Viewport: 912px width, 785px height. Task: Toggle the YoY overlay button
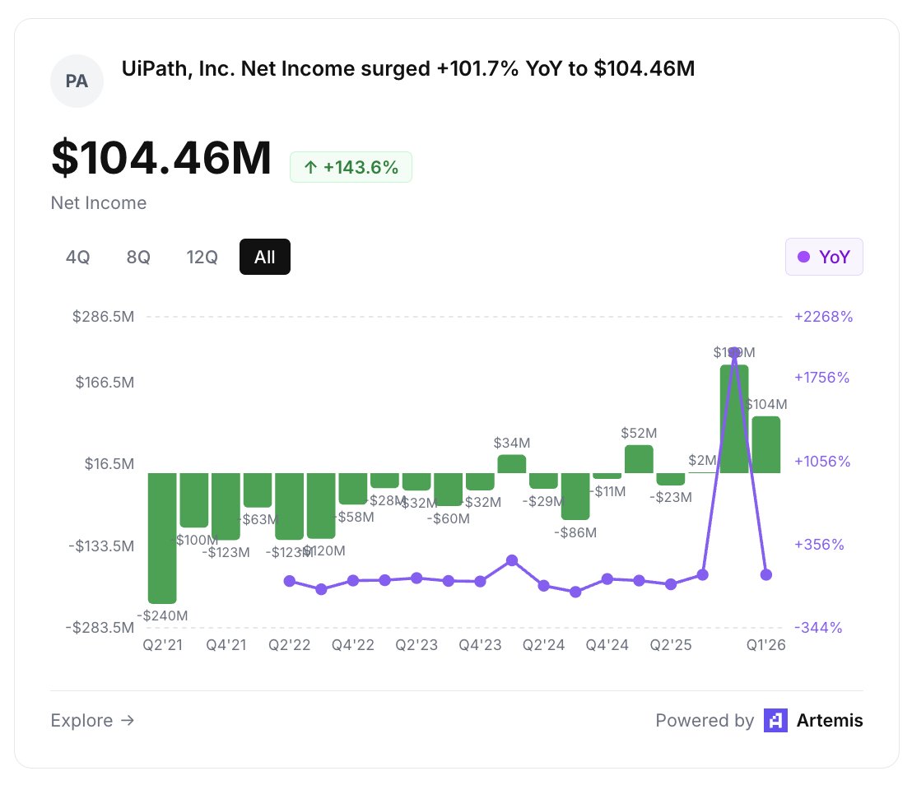[x=824, y=257]
